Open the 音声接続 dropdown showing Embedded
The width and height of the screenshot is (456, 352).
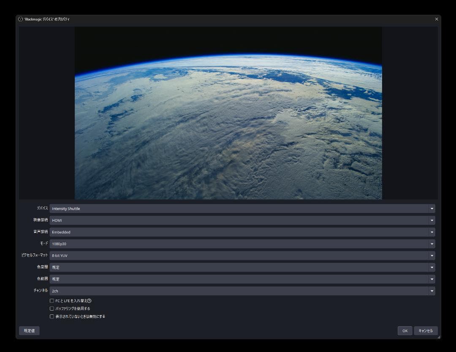click(x=242, y=232)
